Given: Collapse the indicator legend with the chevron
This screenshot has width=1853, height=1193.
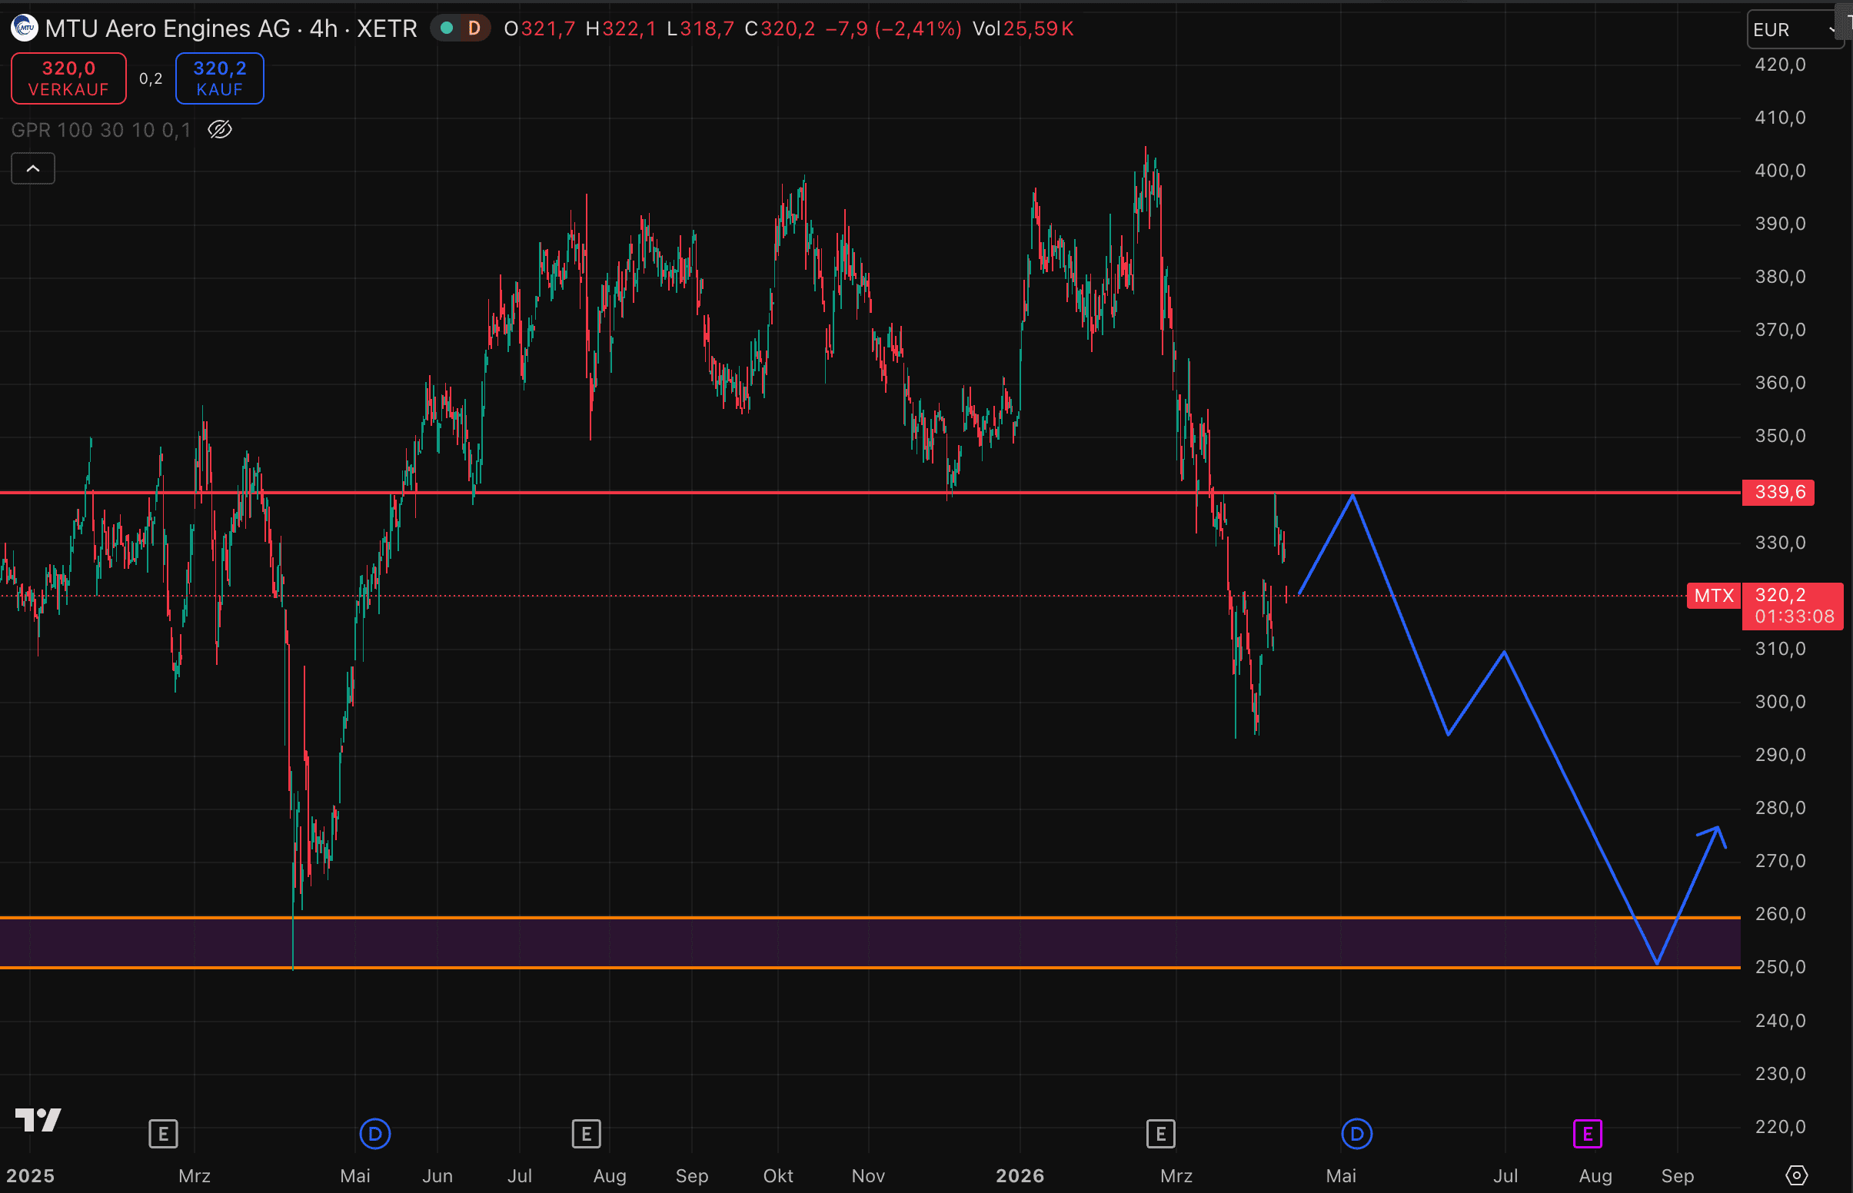Looking at the screenshot, I should [x=33, y=168].
